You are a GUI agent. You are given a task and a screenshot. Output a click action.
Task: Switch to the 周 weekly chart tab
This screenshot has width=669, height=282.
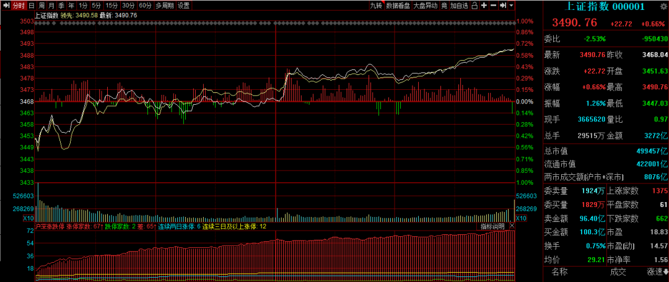coord(42,6)
